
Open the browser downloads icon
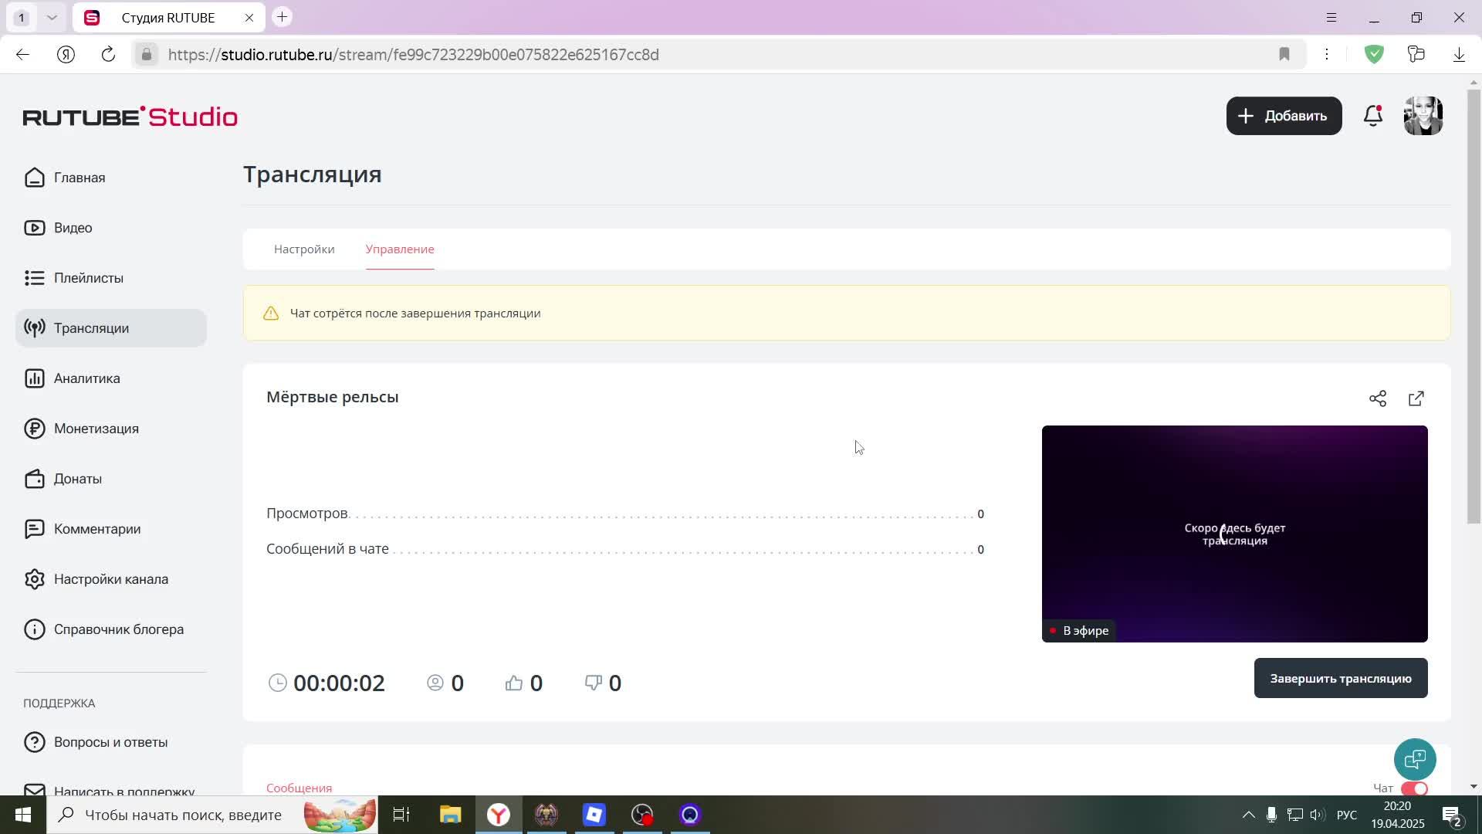(1459, 54)
